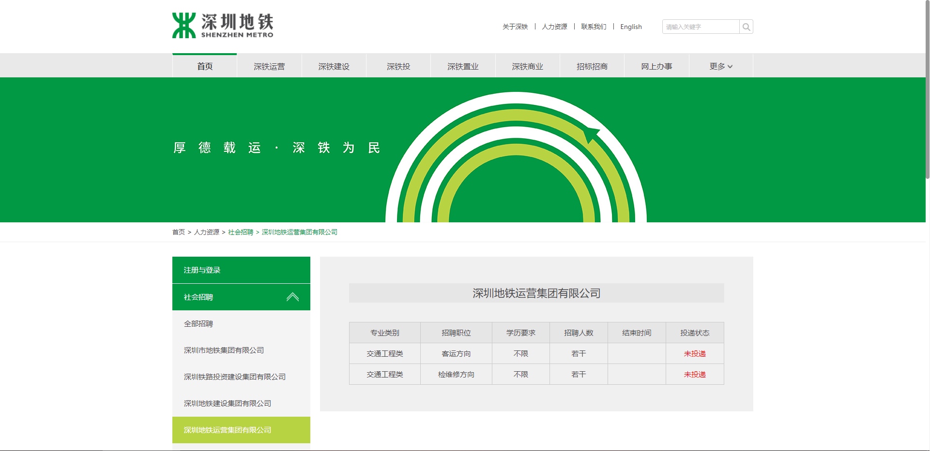Screen dimensions: 930x451
Task: Open the 首页 navigation tab
Action: click(204, 66)
